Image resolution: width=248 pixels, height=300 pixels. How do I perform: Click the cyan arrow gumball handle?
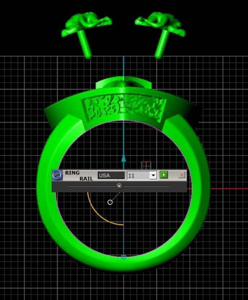pyautogui.click(x=123, y=159)
